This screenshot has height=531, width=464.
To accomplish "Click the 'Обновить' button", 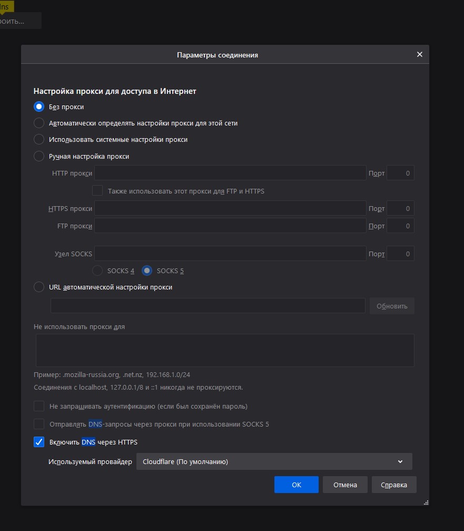I will point(392,306).
